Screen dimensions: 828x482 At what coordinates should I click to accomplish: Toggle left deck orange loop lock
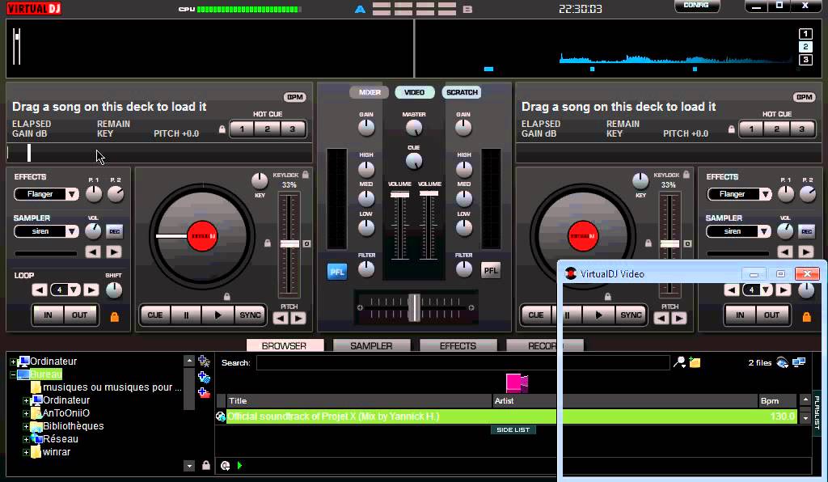click(115, 316)
